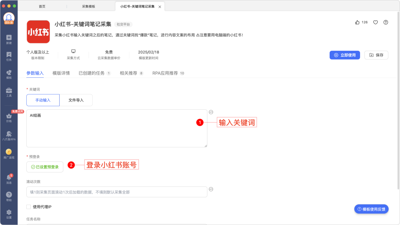Click the 已设置预登录 button

[45, 167]
